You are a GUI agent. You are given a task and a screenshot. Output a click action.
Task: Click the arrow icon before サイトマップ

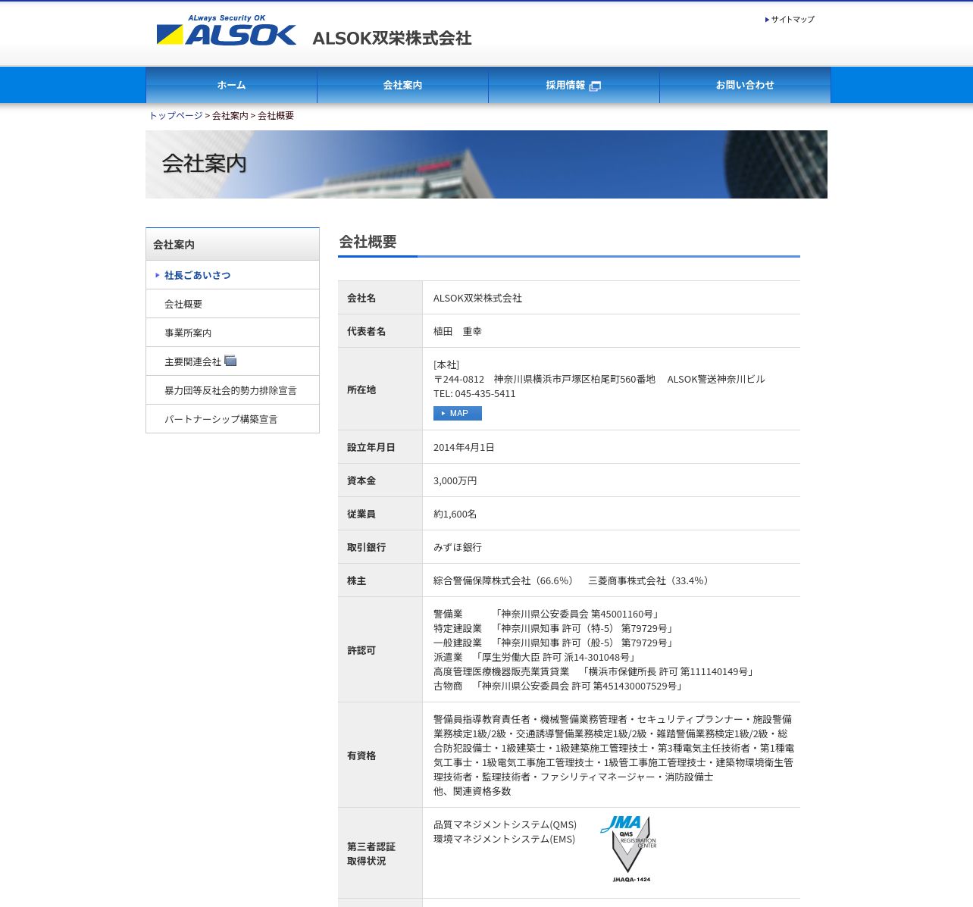pyautogui.click(x=767, y=20)
